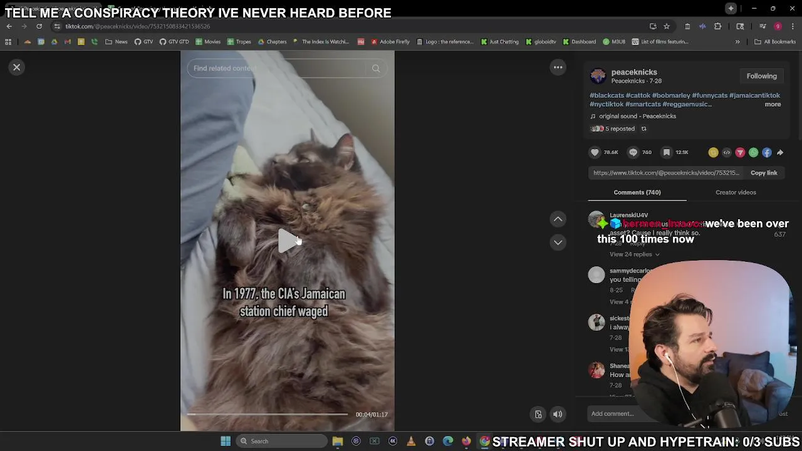Toggle the floating player icon
Viewport: 802px width, 451px height.
point(538,414)
